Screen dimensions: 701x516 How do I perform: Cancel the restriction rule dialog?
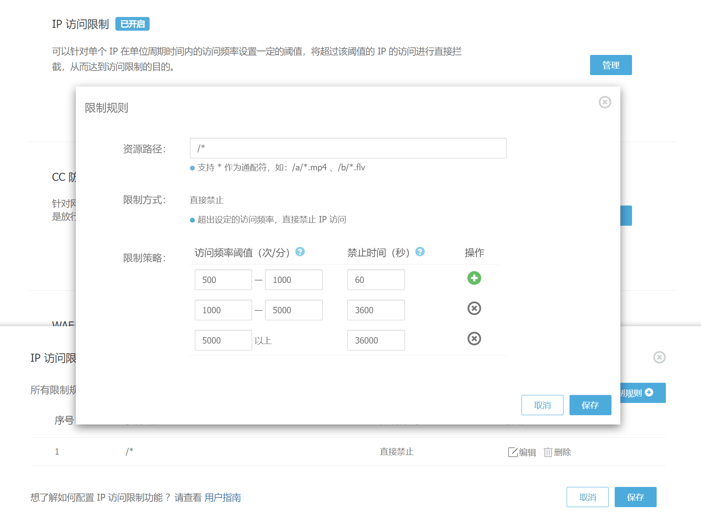(542, 405)
